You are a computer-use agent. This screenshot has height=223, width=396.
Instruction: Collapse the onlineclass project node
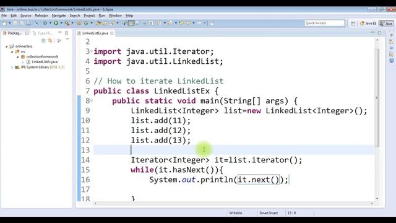(7, 46)
